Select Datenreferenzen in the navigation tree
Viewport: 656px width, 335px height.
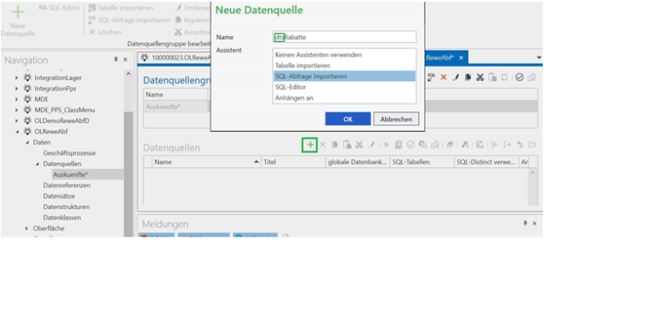[66, 185]
